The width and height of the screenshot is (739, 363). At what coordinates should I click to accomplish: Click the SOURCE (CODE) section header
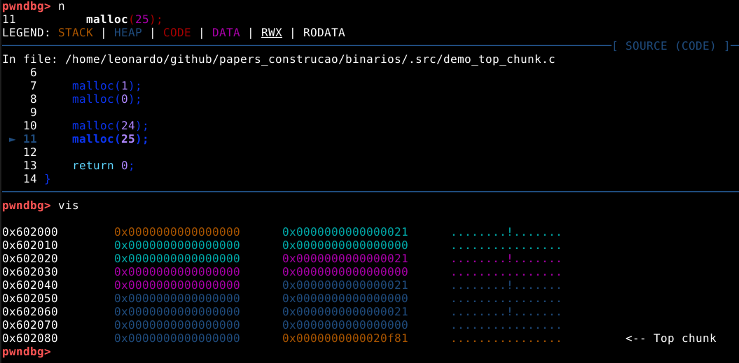coord(670,46)
